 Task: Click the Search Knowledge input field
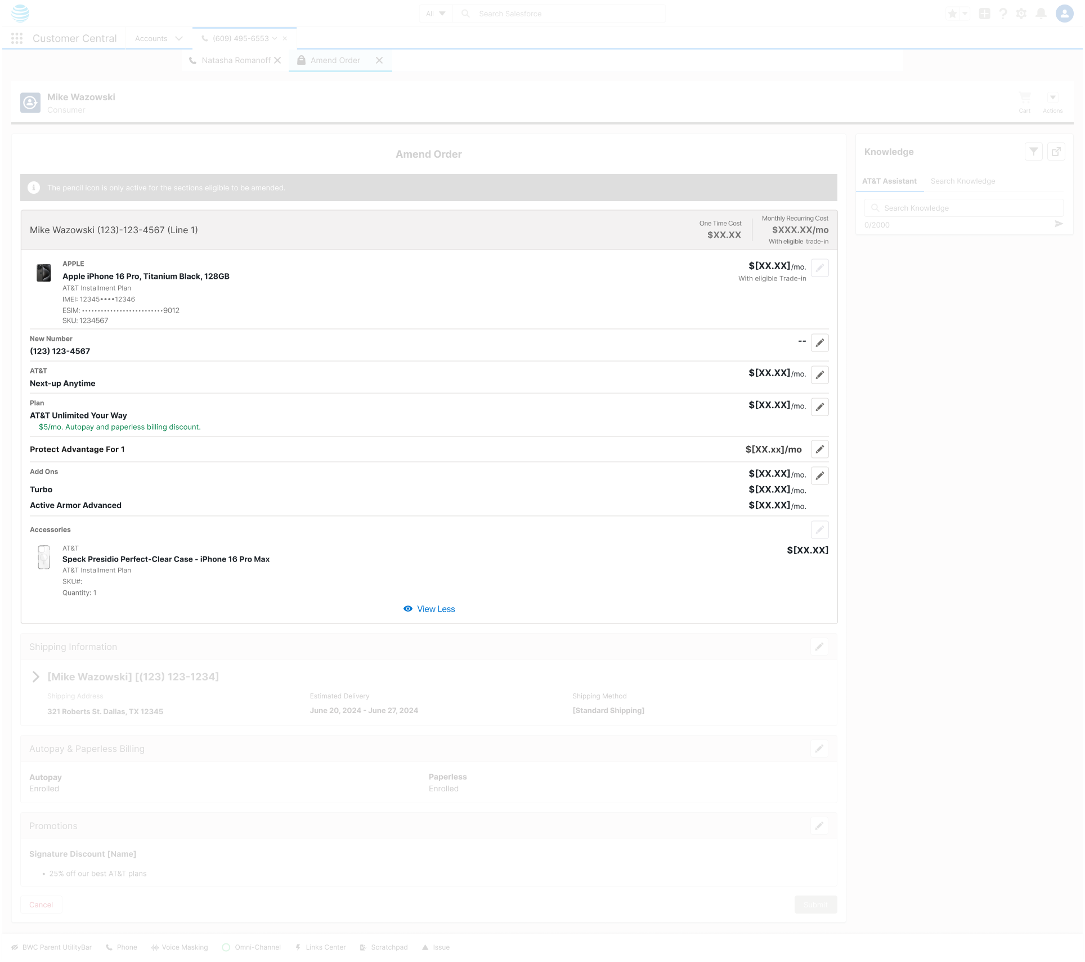click(x=963, y=208)
